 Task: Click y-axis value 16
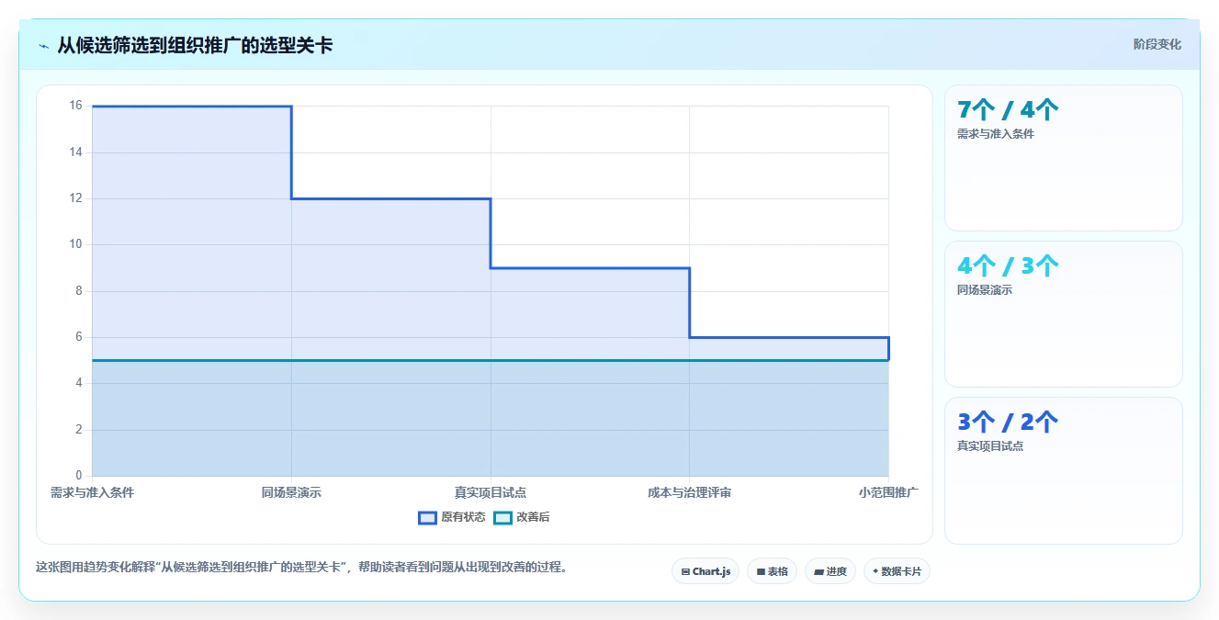75,106
